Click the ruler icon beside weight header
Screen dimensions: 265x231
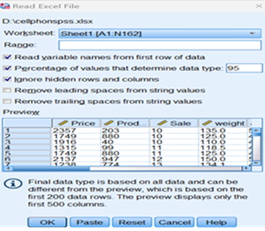coord(206,123)
